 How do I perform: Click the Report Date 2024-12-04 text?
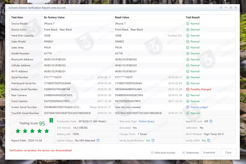tap(27, 141)
